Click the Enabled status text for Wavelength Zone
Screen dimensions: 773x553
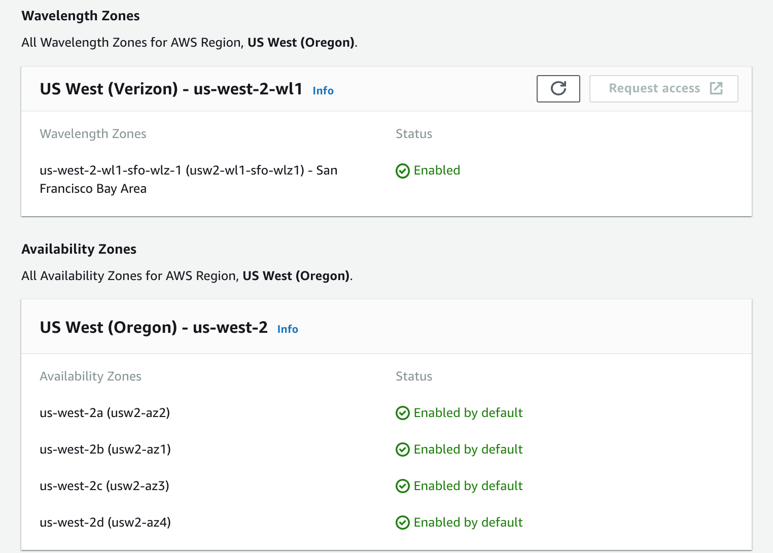tap(437, 170)
